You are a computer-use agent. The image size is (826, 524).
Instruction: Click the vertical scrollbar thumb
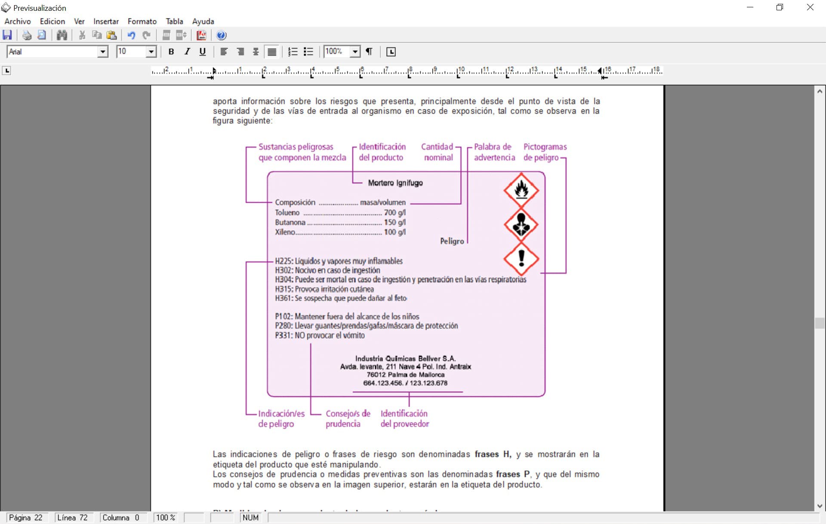point(820,323)
